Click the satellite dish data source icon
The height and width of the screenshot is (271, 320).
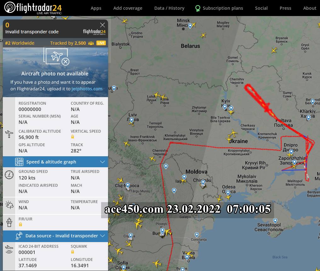tap(19, 236)
